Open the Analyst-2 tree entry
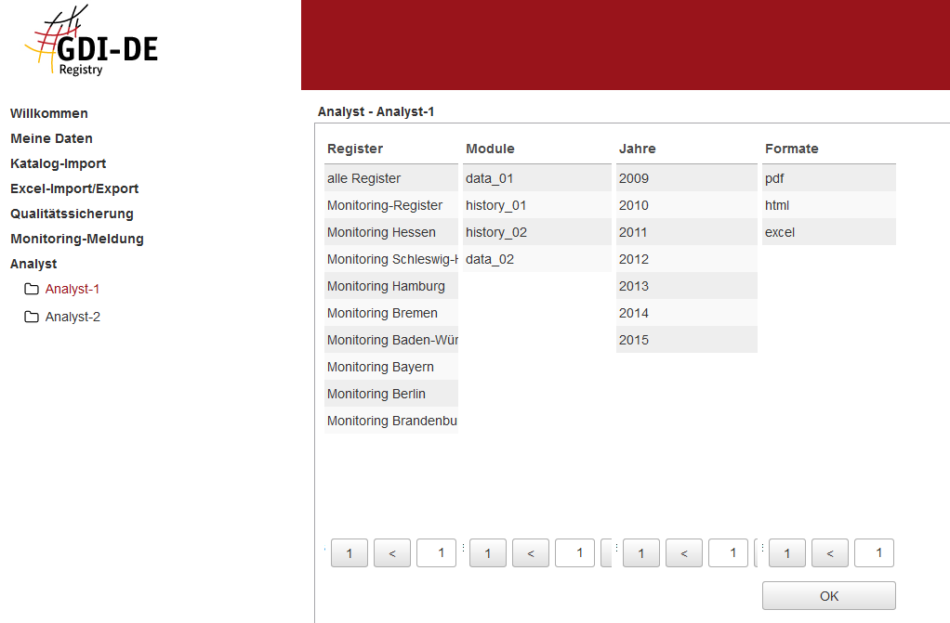950x623 pixels. point(73,317)
